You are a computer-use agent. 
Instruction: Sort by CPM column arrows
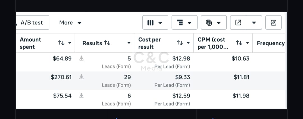coord(239,43)
